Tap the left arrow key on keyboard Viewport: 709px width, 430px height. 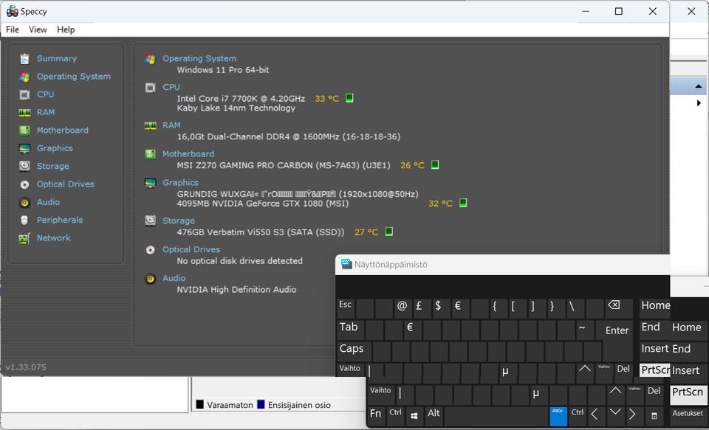pyautogui.click(x=595, y=414)
